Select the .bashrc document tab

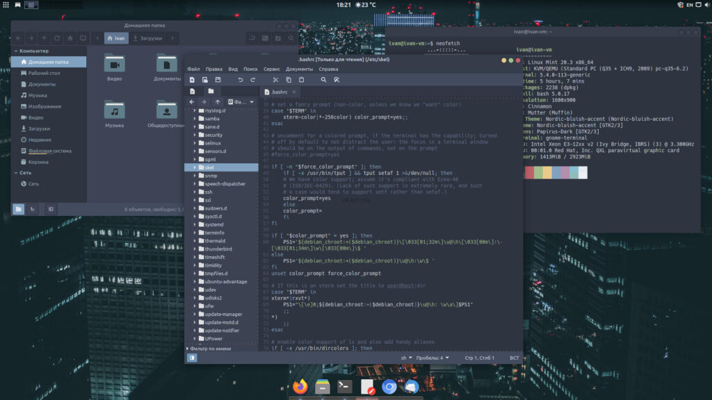pyautogui.click(x=278, y=92)
